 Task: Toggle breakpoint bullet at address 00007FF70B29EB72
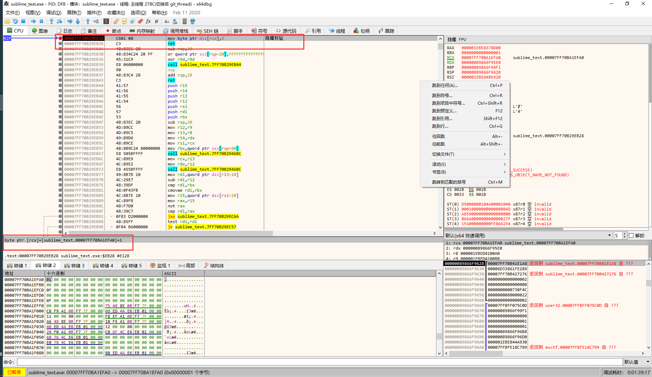coord(60,169)
